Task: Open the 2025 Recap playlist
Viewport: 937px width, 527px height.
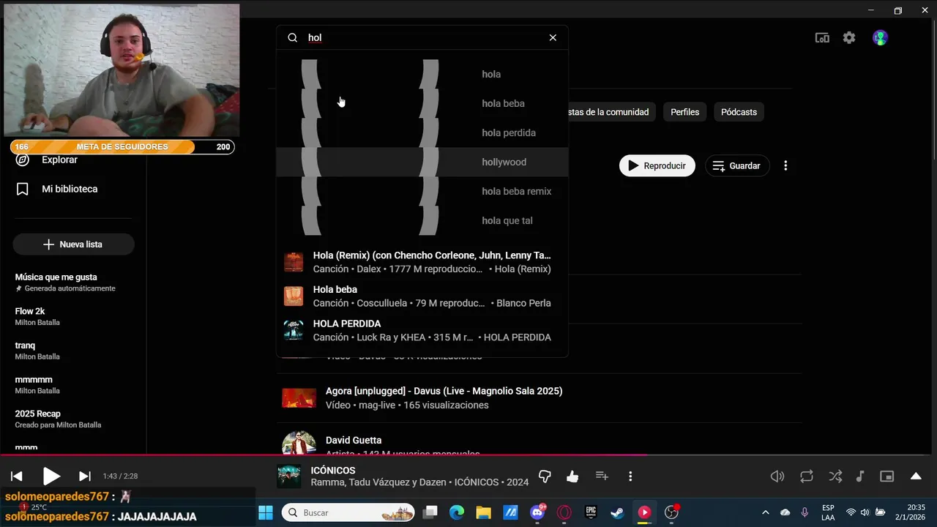Action: click(58, 419)
